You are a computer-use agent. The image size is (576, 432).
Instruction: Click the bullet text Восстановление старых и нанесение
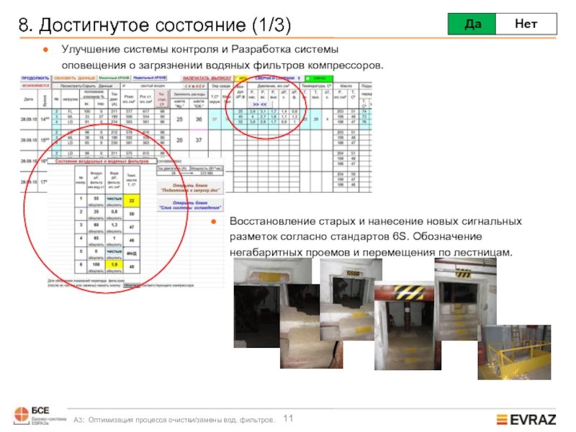(375, 237)
